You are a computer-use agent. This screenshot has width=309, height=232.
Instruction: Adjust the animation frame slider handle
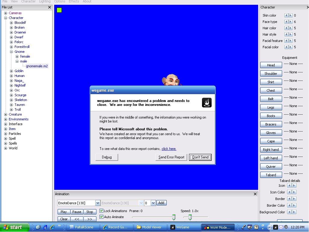[x=174, y=217]
